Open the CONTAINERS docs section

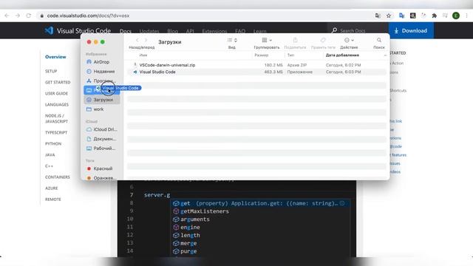pyautogui.click(x=58, y=177)
